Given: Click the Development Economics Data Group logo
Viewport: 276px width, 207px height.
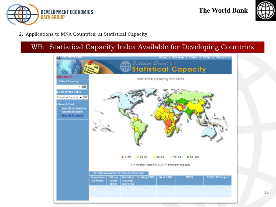Looking at the screenshot, I should click(50, 15).
